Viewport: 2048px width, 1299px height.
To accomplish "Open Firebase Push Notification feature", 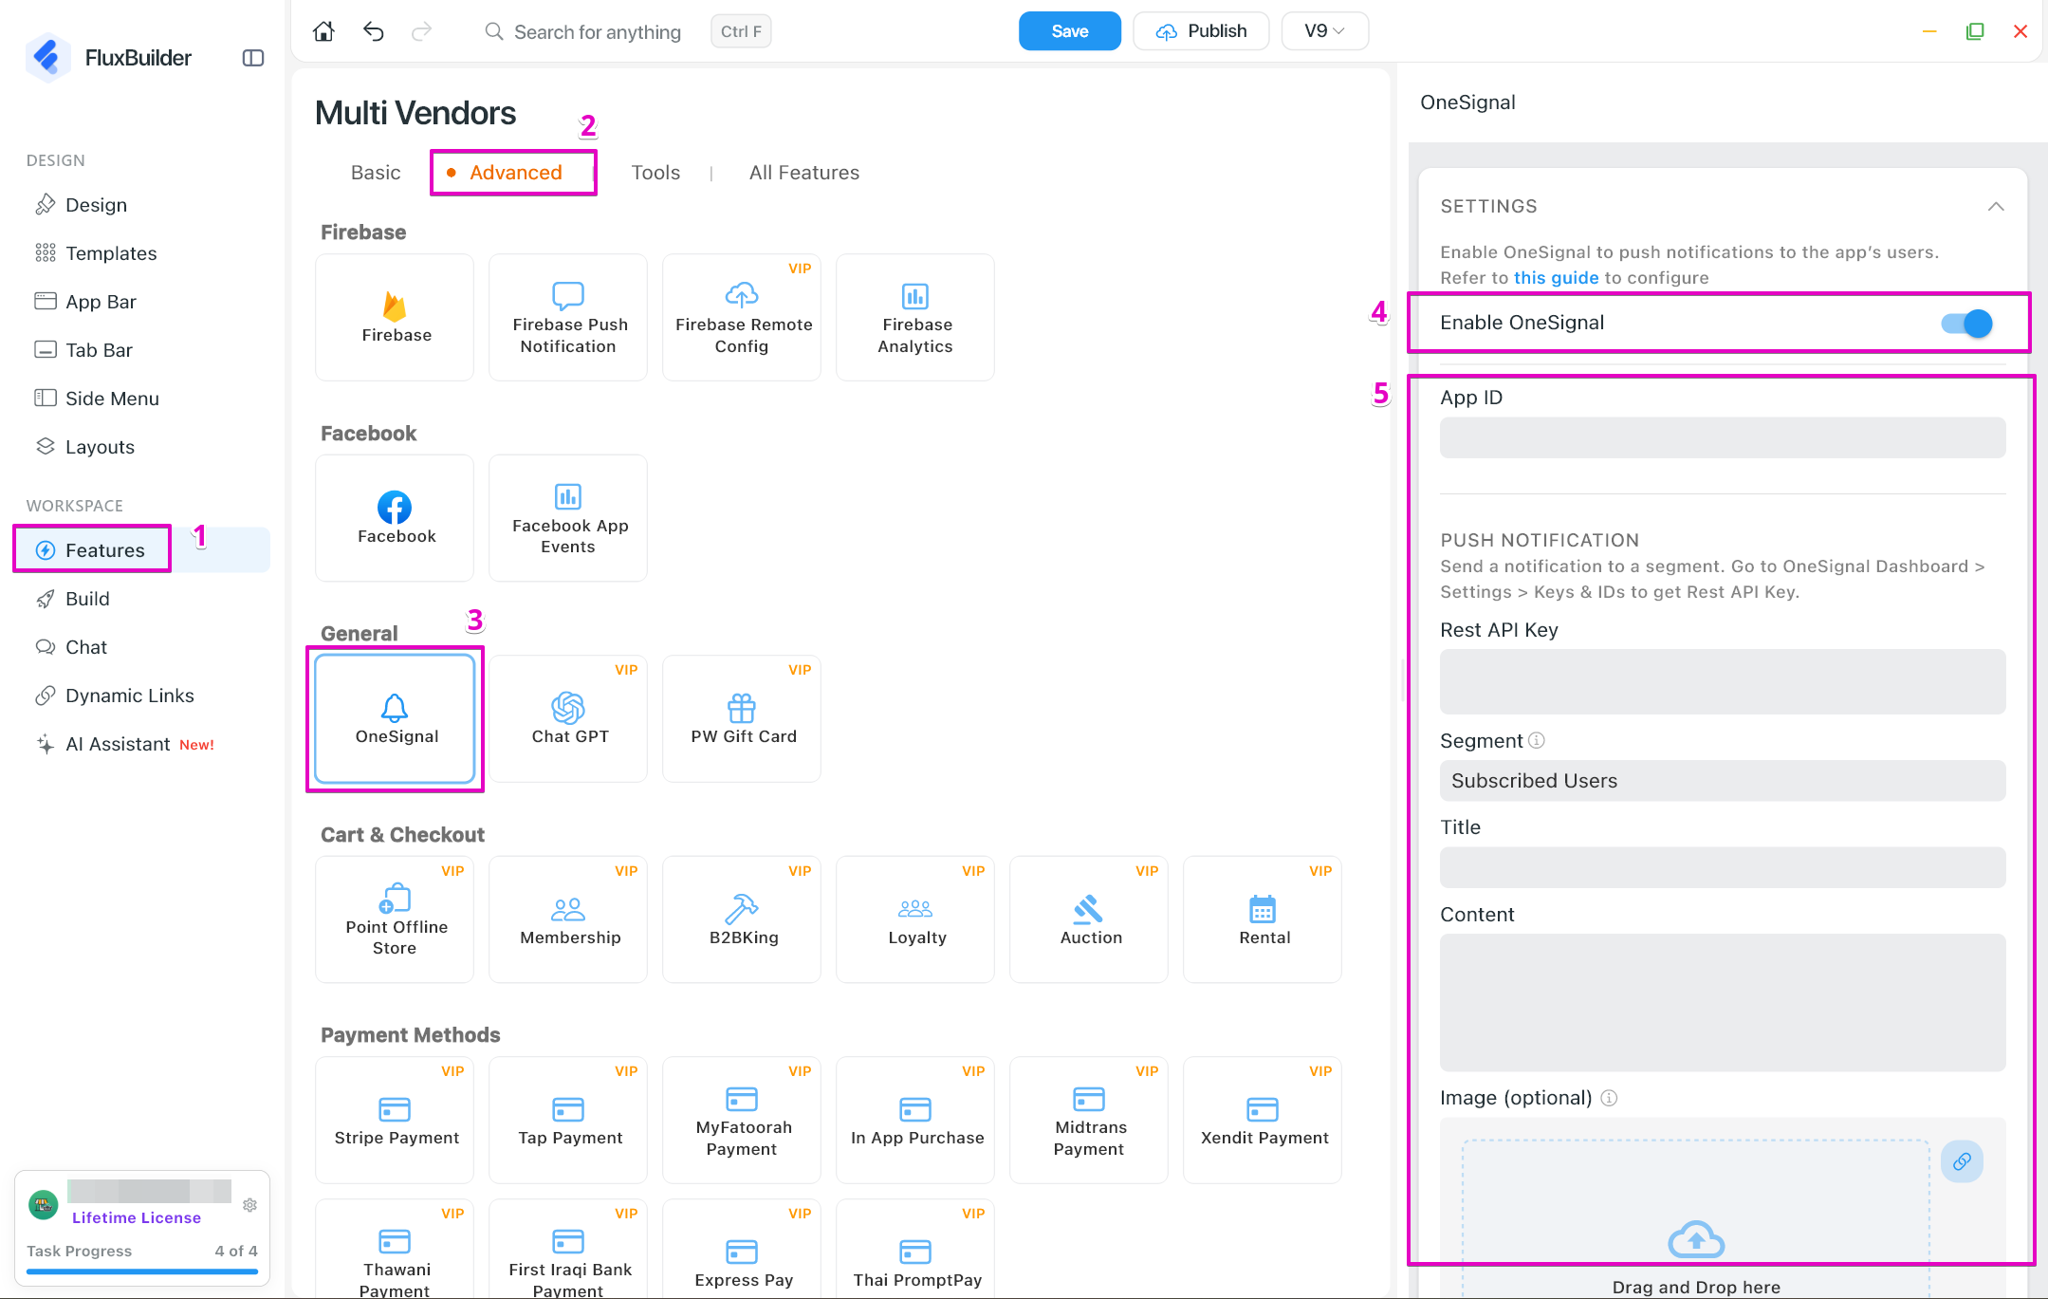I will [568, 317].
